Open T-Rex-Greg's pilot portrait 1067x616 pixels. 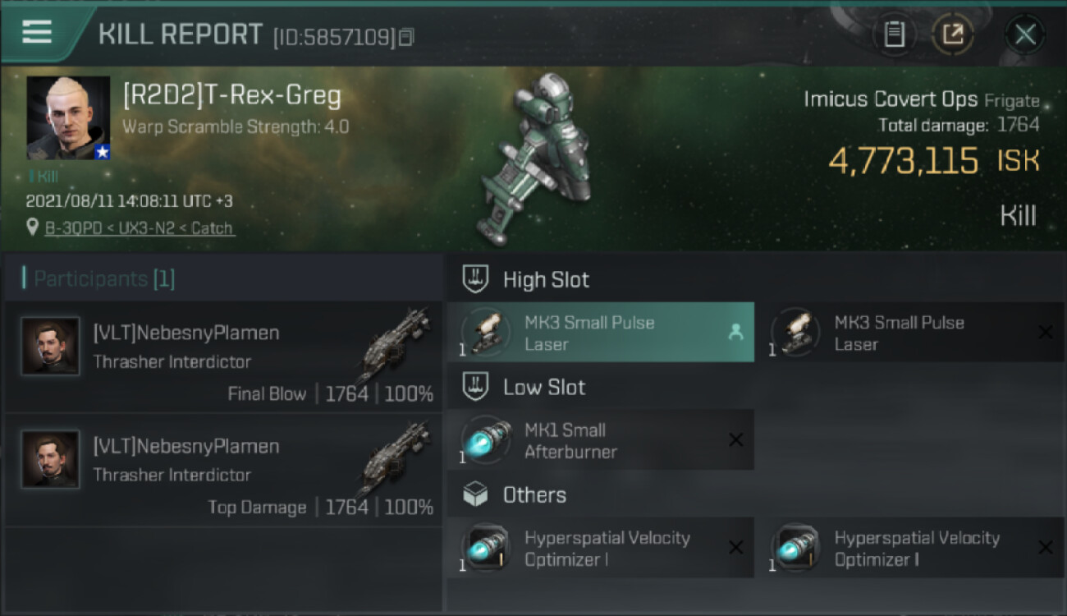click(x=68, y=118)
